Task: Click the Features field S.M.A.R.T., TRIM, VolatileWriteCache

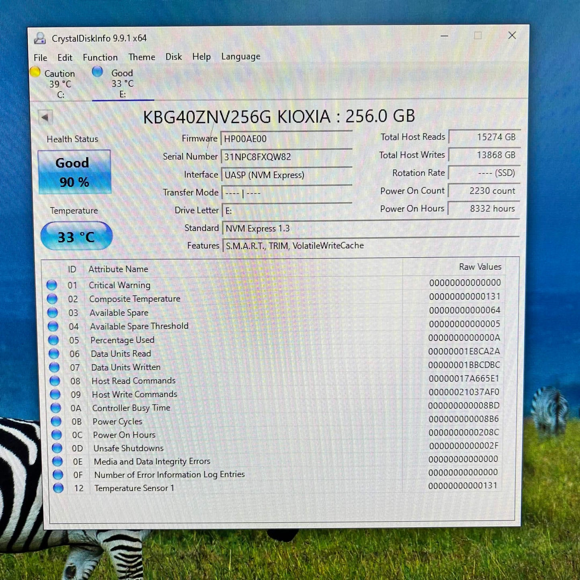Action: point(371,245)
